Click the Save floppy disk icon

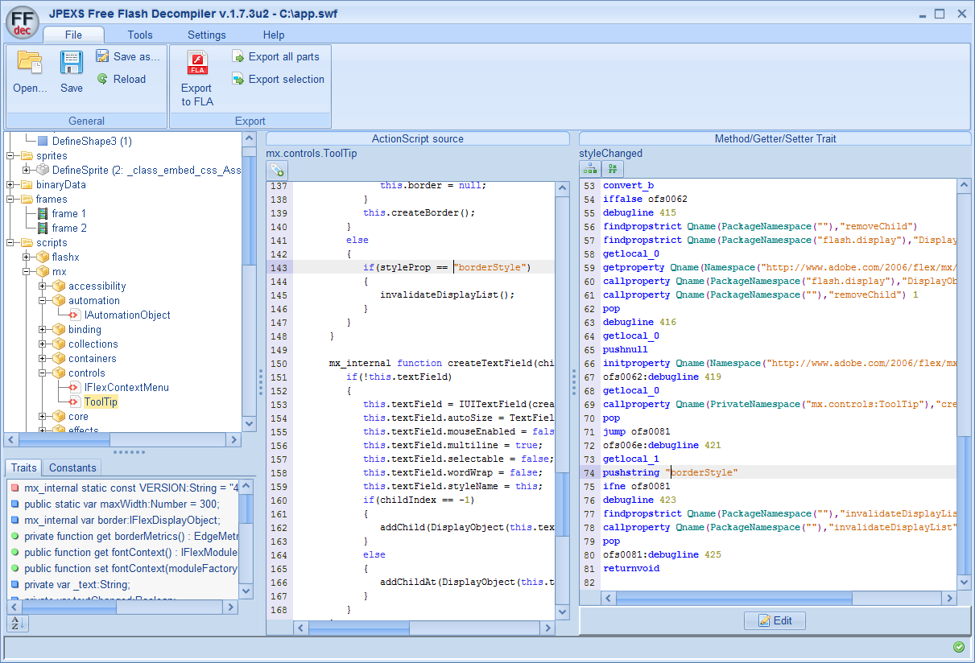pyautogui.click(x=72, y=64)
